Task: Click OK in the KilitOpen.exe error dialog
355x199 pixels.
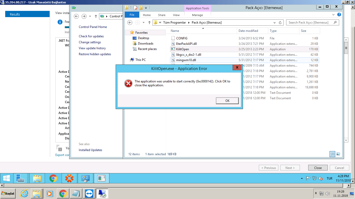Action: coord(227,101)
